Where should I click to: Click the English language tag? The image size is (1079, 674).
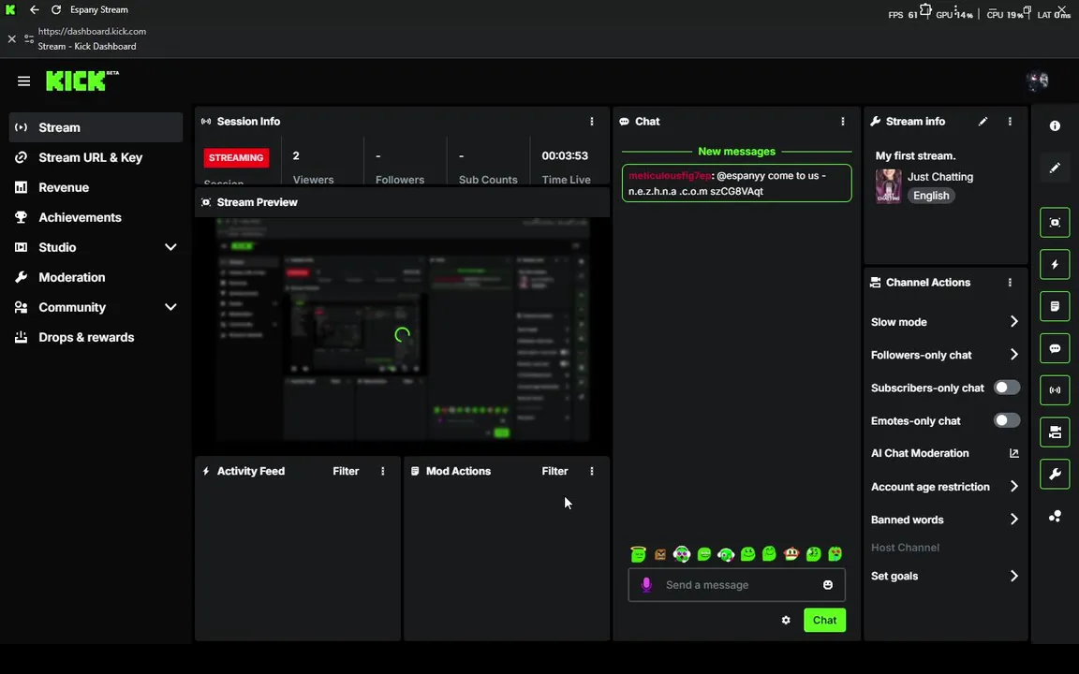[x=931, y=196]
